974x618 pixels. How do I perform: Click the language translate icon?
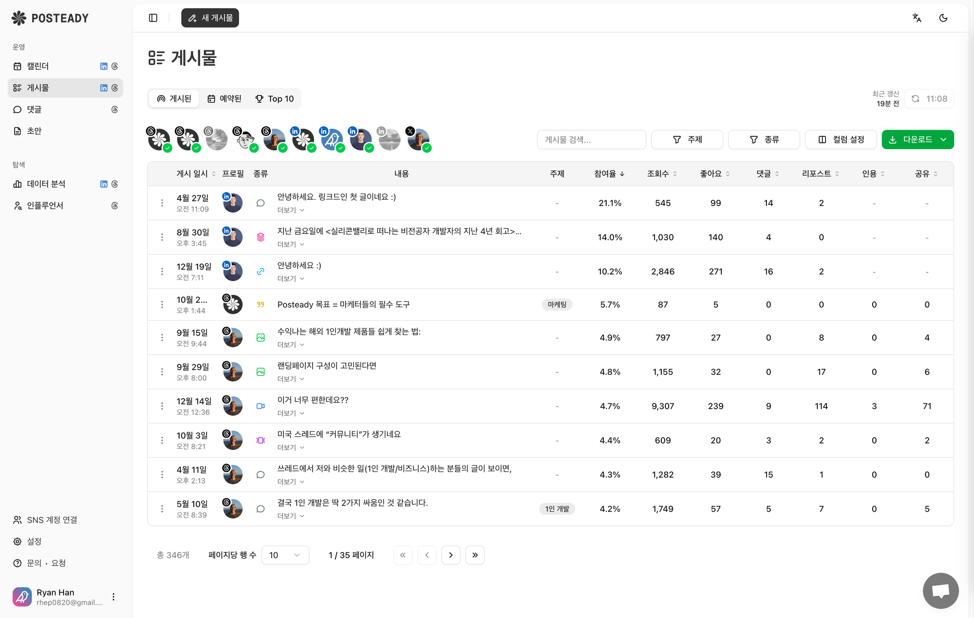tap(917, 18)
